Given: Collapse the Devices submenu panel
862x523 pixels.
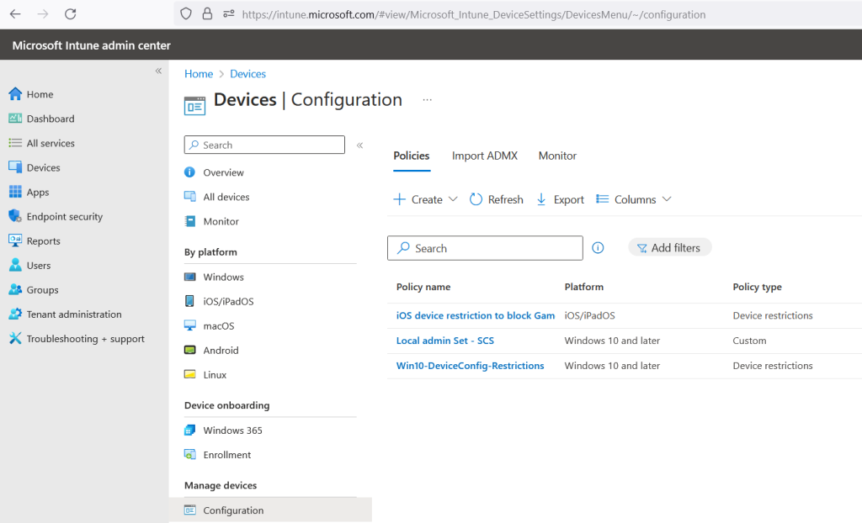Looking at the screenshot, I should [x=359, y=145].
